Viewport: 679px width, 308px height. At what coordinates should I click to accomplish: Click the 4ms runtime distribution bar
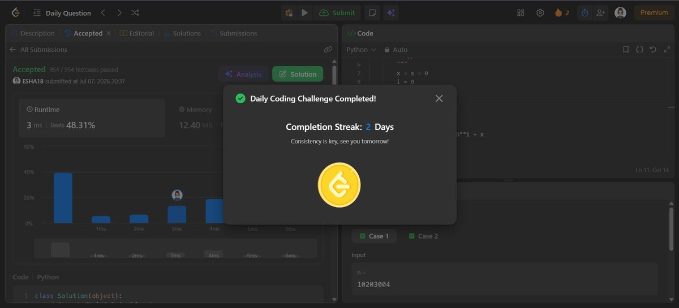pos(214,211)
